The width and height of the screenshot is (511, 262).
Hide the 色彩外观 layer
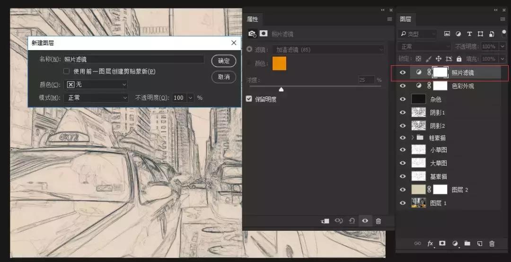click(x=403, y=86)
